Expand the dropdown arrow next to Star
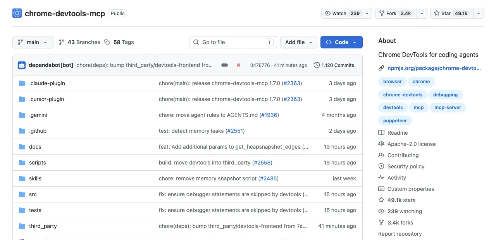 point(479,13)
